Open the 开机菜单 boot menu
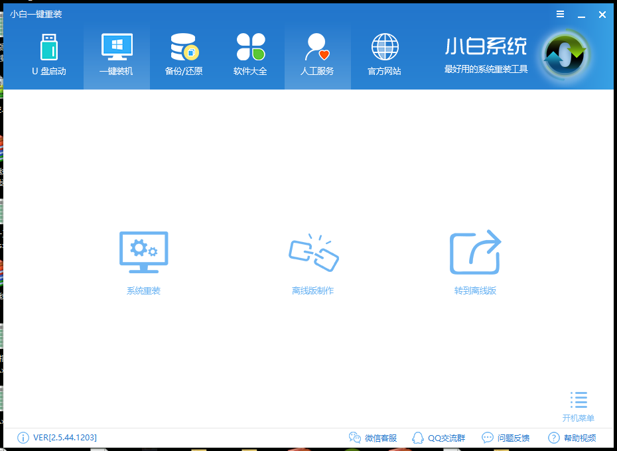617x451 pixels. 579,403
